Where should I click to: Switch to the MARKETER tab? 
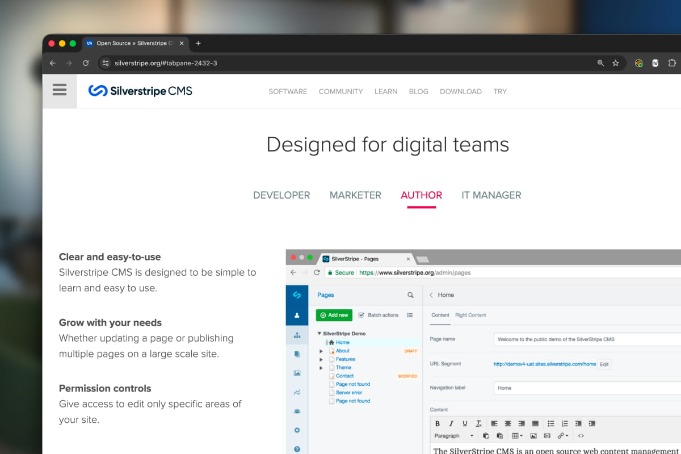pyautogui.click(x=355, y=195)
